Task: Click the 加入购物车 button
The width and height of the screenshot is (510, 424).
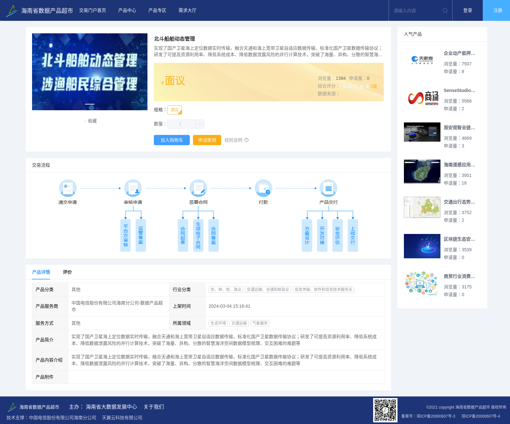Action: [172, 140]
